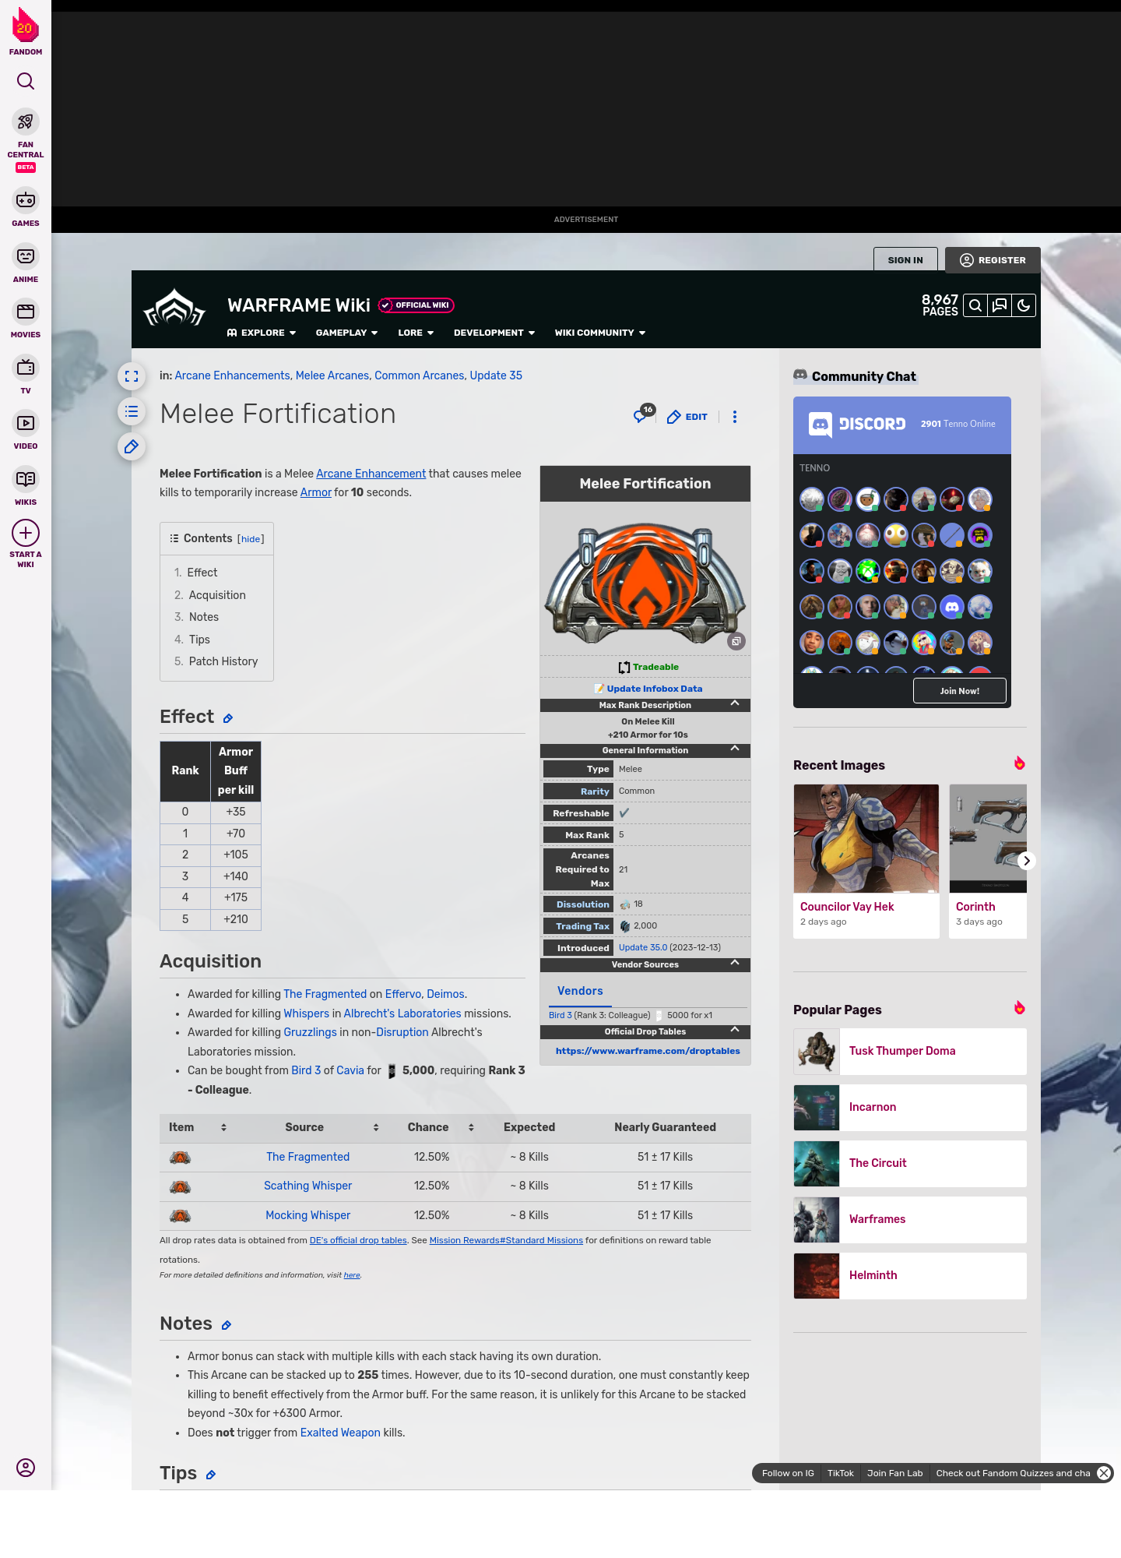Click Join Now on Discord widget

(x=959, y=691)
